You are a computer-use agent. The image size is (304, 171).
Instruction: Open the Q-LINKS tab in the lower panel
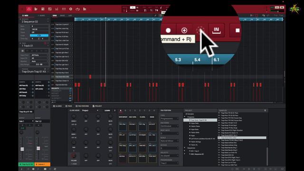57,106
